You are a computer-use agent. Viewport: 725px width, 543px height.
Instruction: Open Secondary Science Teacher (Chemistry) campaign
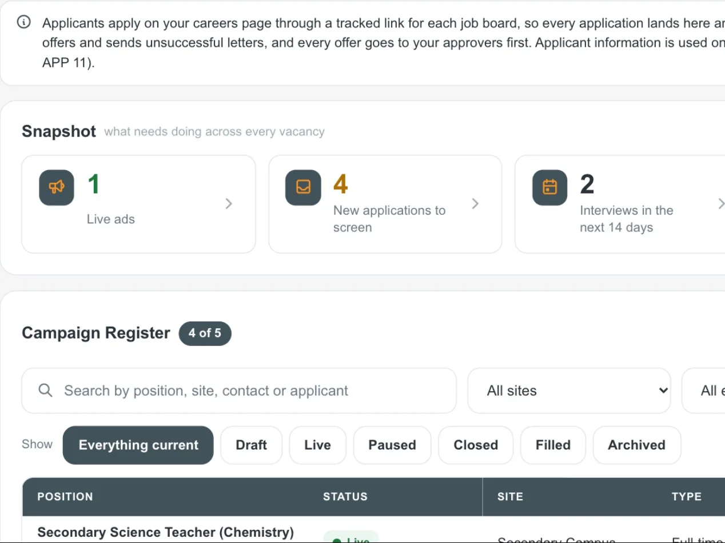pos(166,532)
